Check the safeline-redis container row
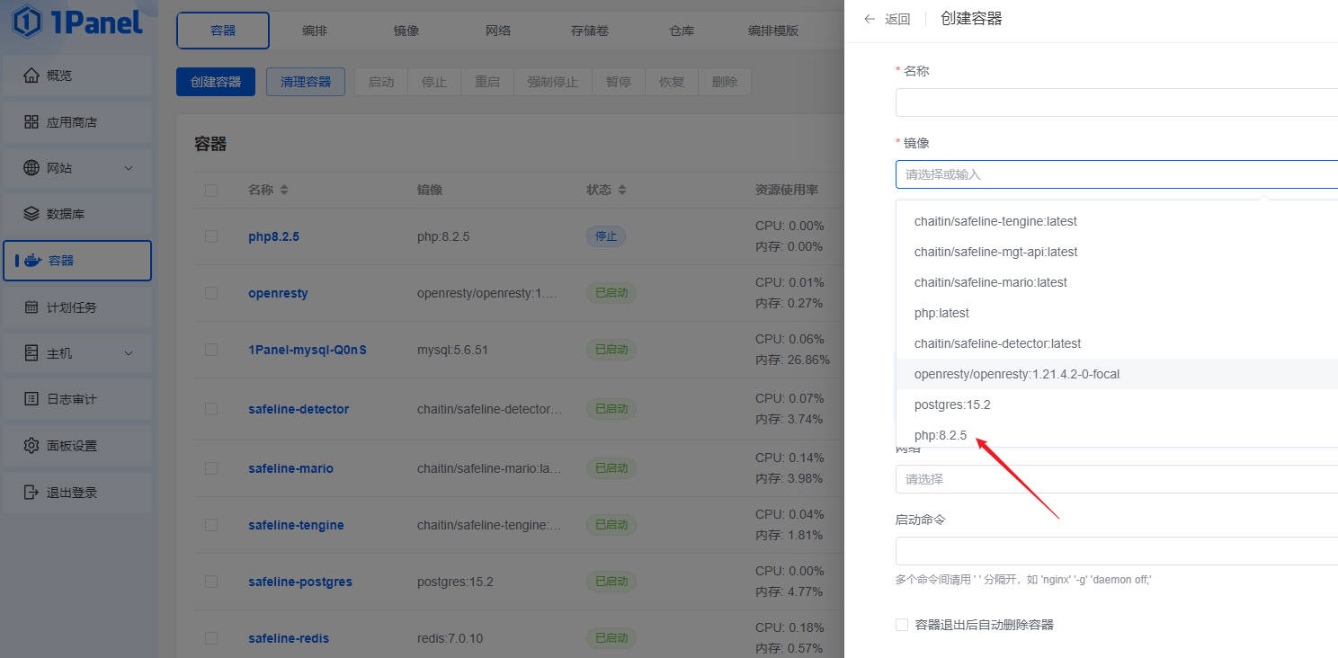 [211, 638]
